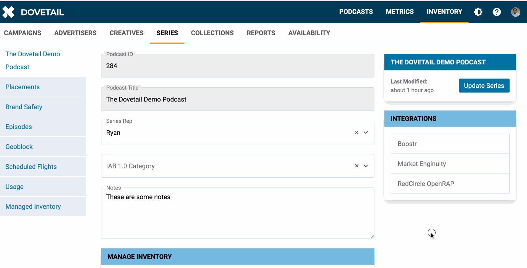Switch to the Collections tab
The image size is (527, 268).
pos(212,33)
